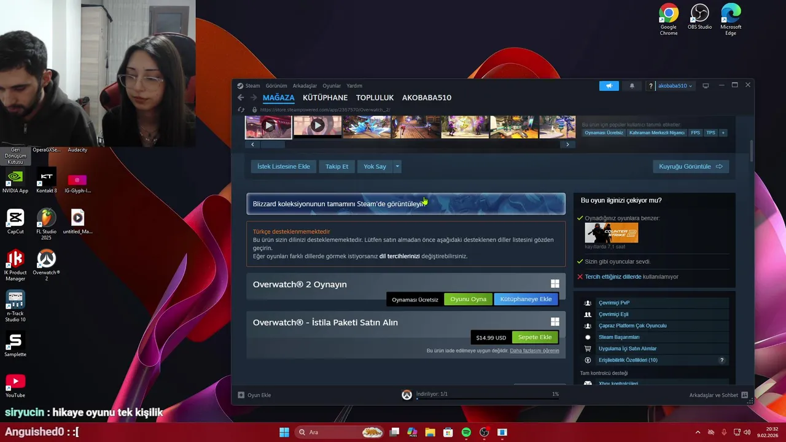Open the Samplette desktop icon
Viewport: 786px width, 442px height.
pyautogui.click(x=15, y=344)
